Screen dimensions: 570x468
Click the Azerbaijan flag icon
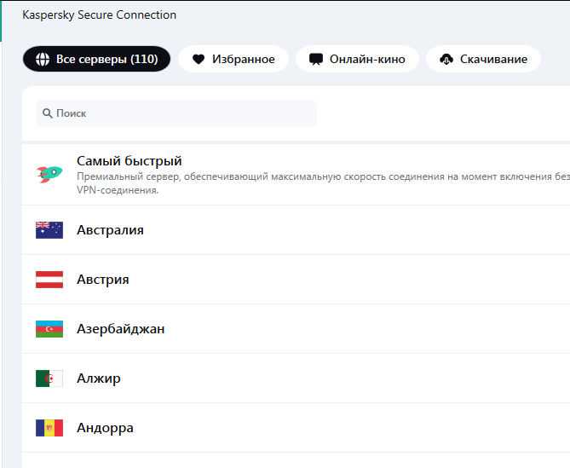(x=49, y=329)
